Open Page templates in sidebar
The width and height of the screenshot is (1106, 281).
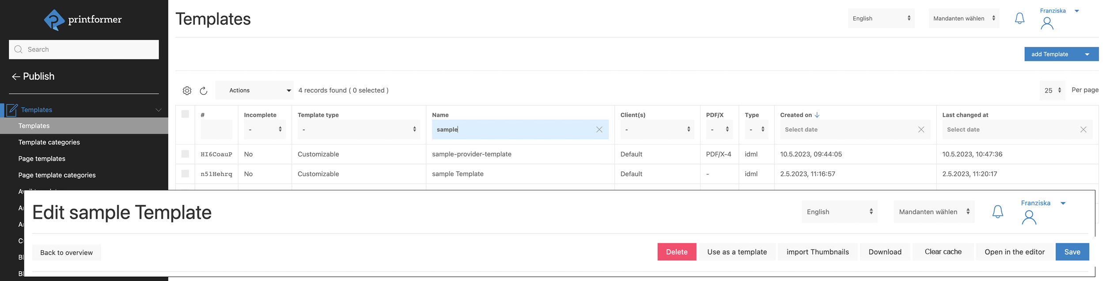pyautogui.click(x=42, y=159)
